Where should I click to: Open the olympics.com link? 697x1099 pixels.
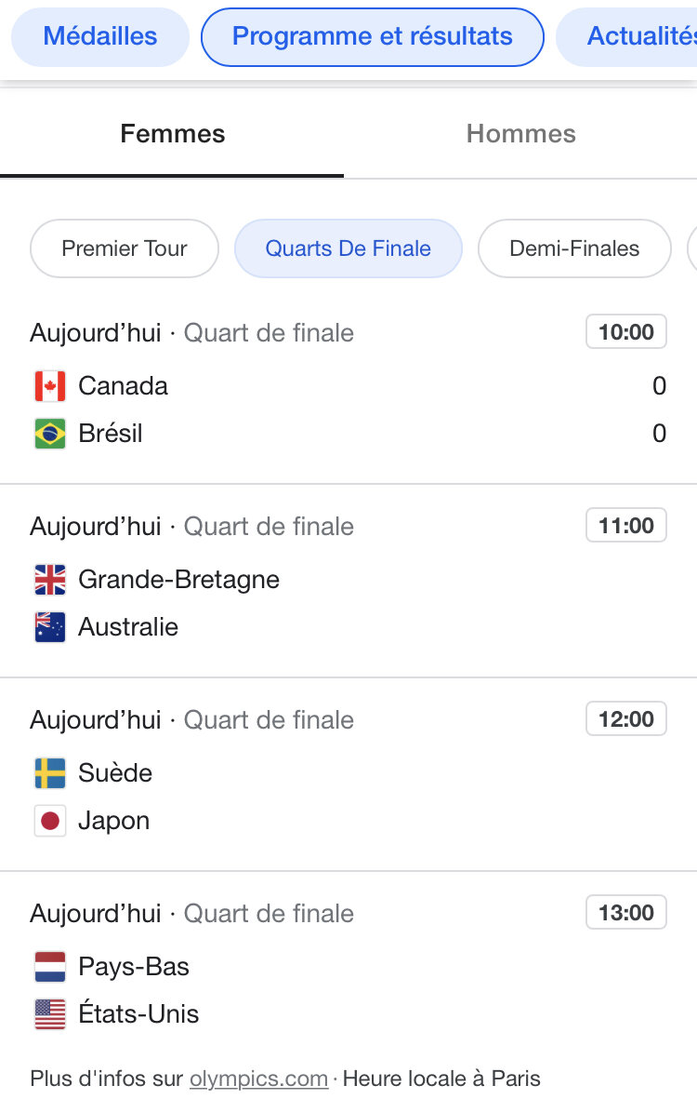[259, 1079]
